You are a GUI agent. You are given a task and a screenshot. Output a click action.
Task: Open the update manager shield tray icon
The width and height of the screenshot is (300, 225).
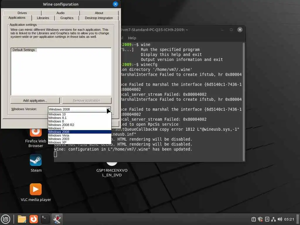(x=260, y=219)
